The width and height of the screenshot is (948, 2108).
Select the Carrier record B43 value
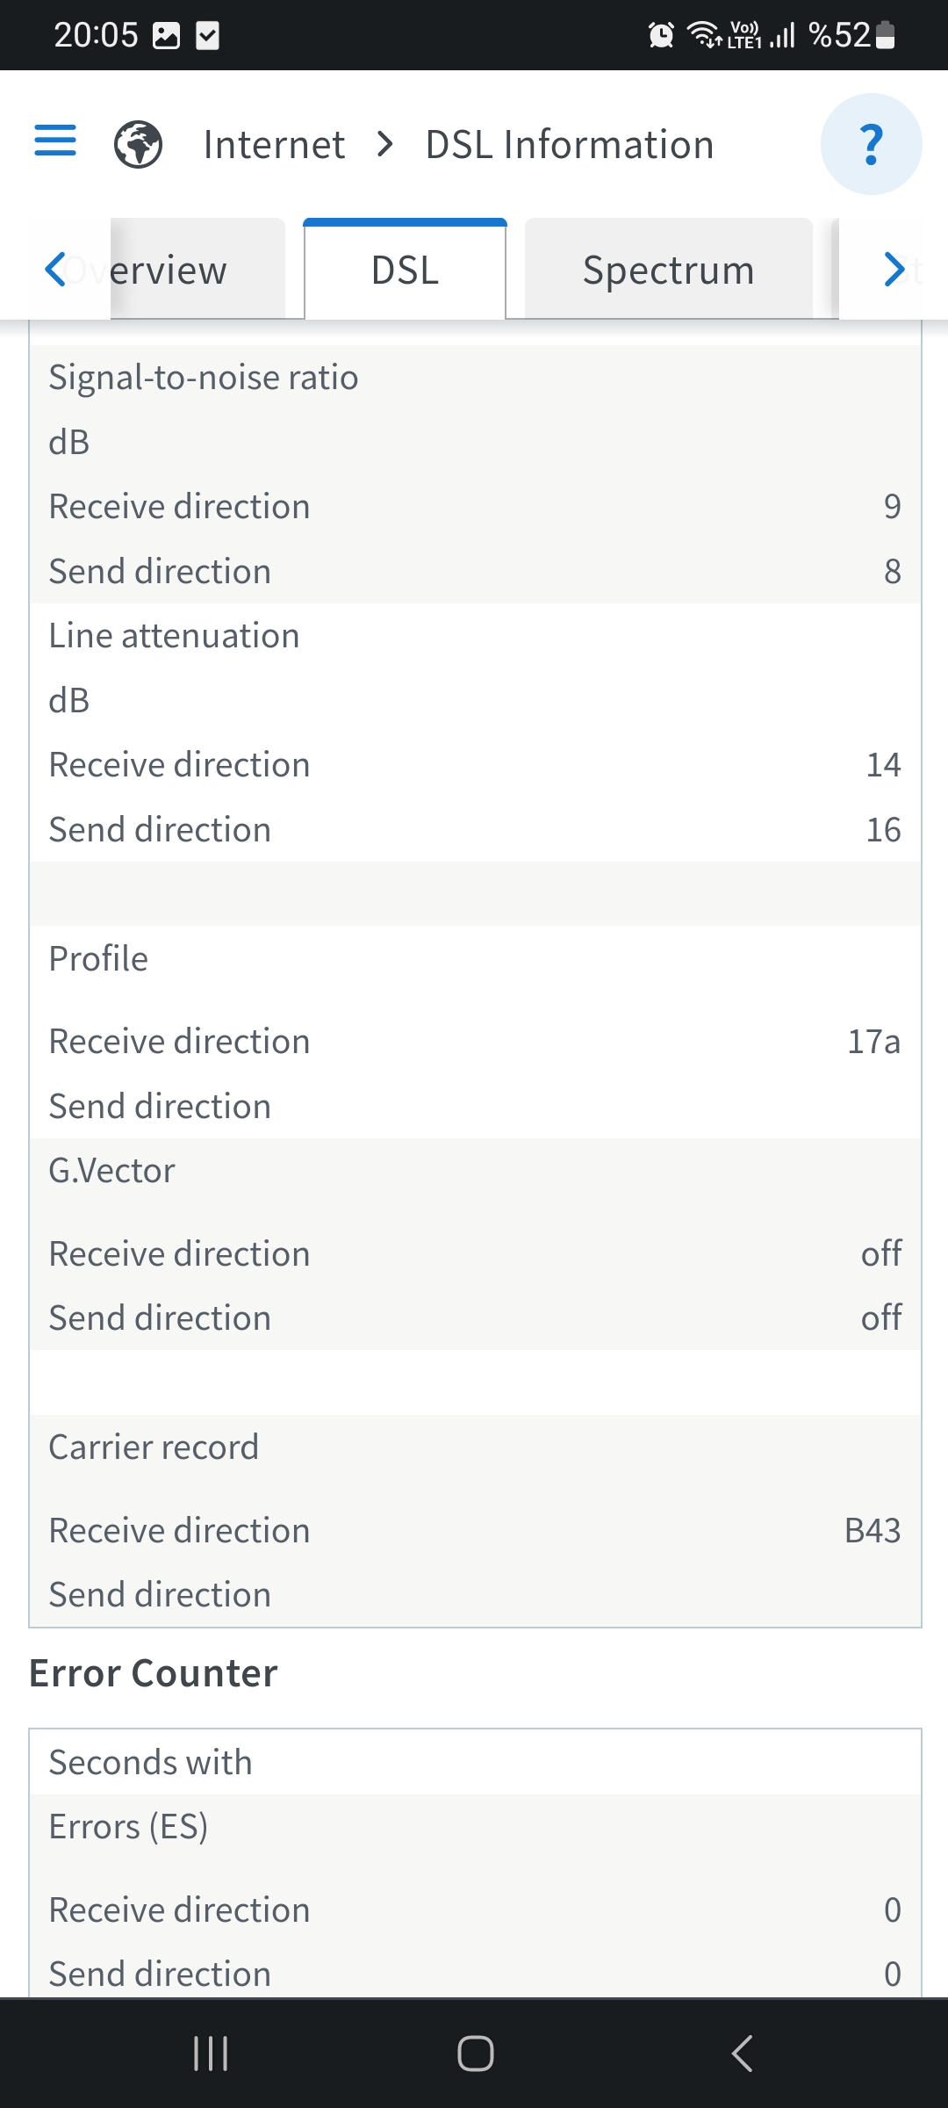coord(873,1530)
